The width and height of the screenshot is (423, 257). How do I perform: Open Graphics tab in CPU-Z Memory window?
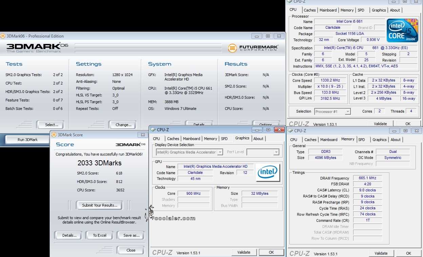point(379,140)
